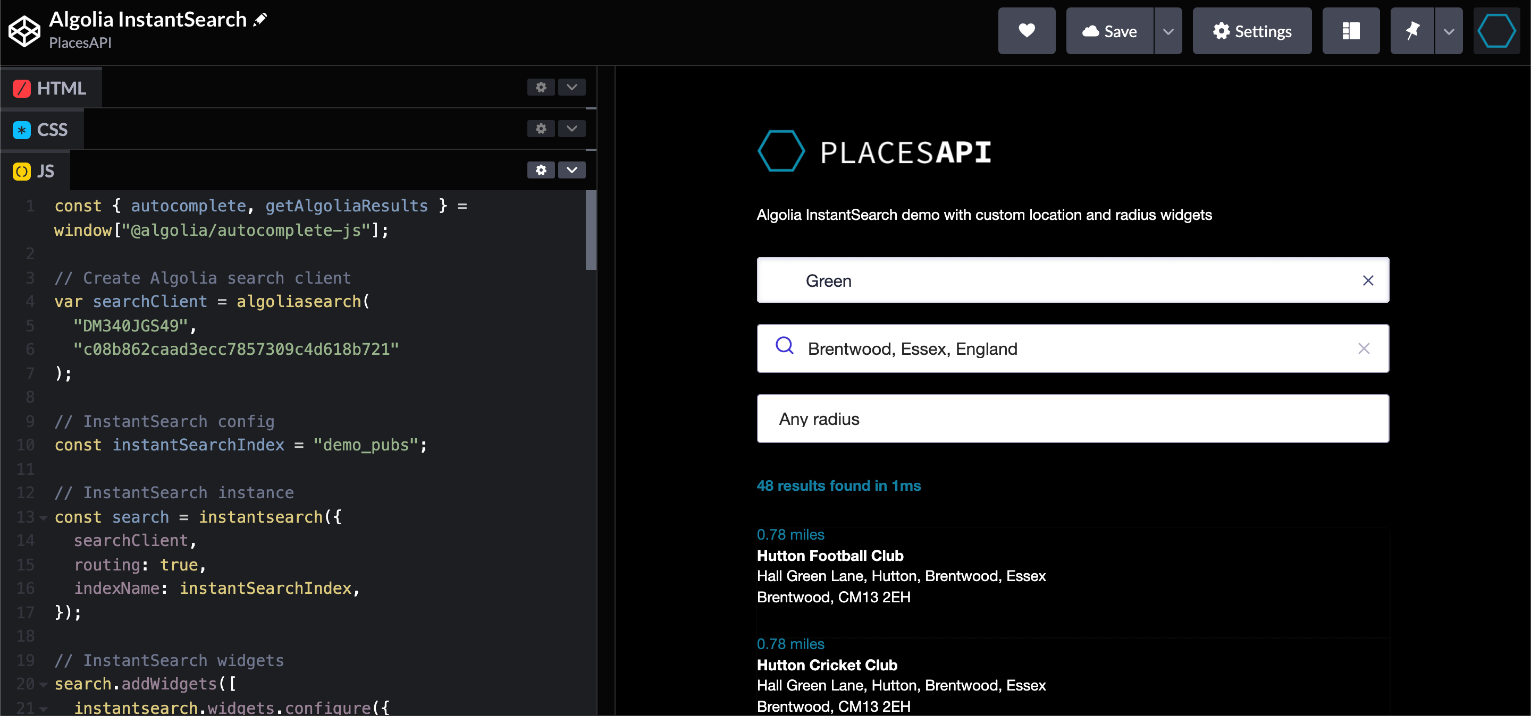Open the Any radius dropdown
1531x716 pixels.
1072,419
